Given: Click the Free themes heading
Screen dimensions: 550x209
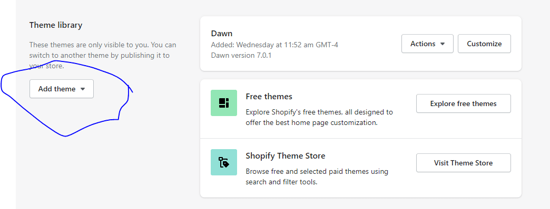Looking at the screenshot, I should point(269,97).
